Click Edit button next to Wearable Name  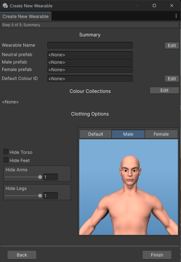(172, 46)
